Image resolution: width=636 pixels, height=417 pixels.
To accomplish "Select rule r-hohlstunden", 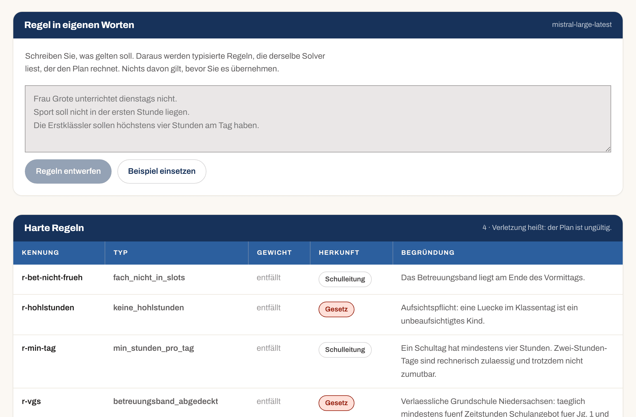I will pos(48,308).
